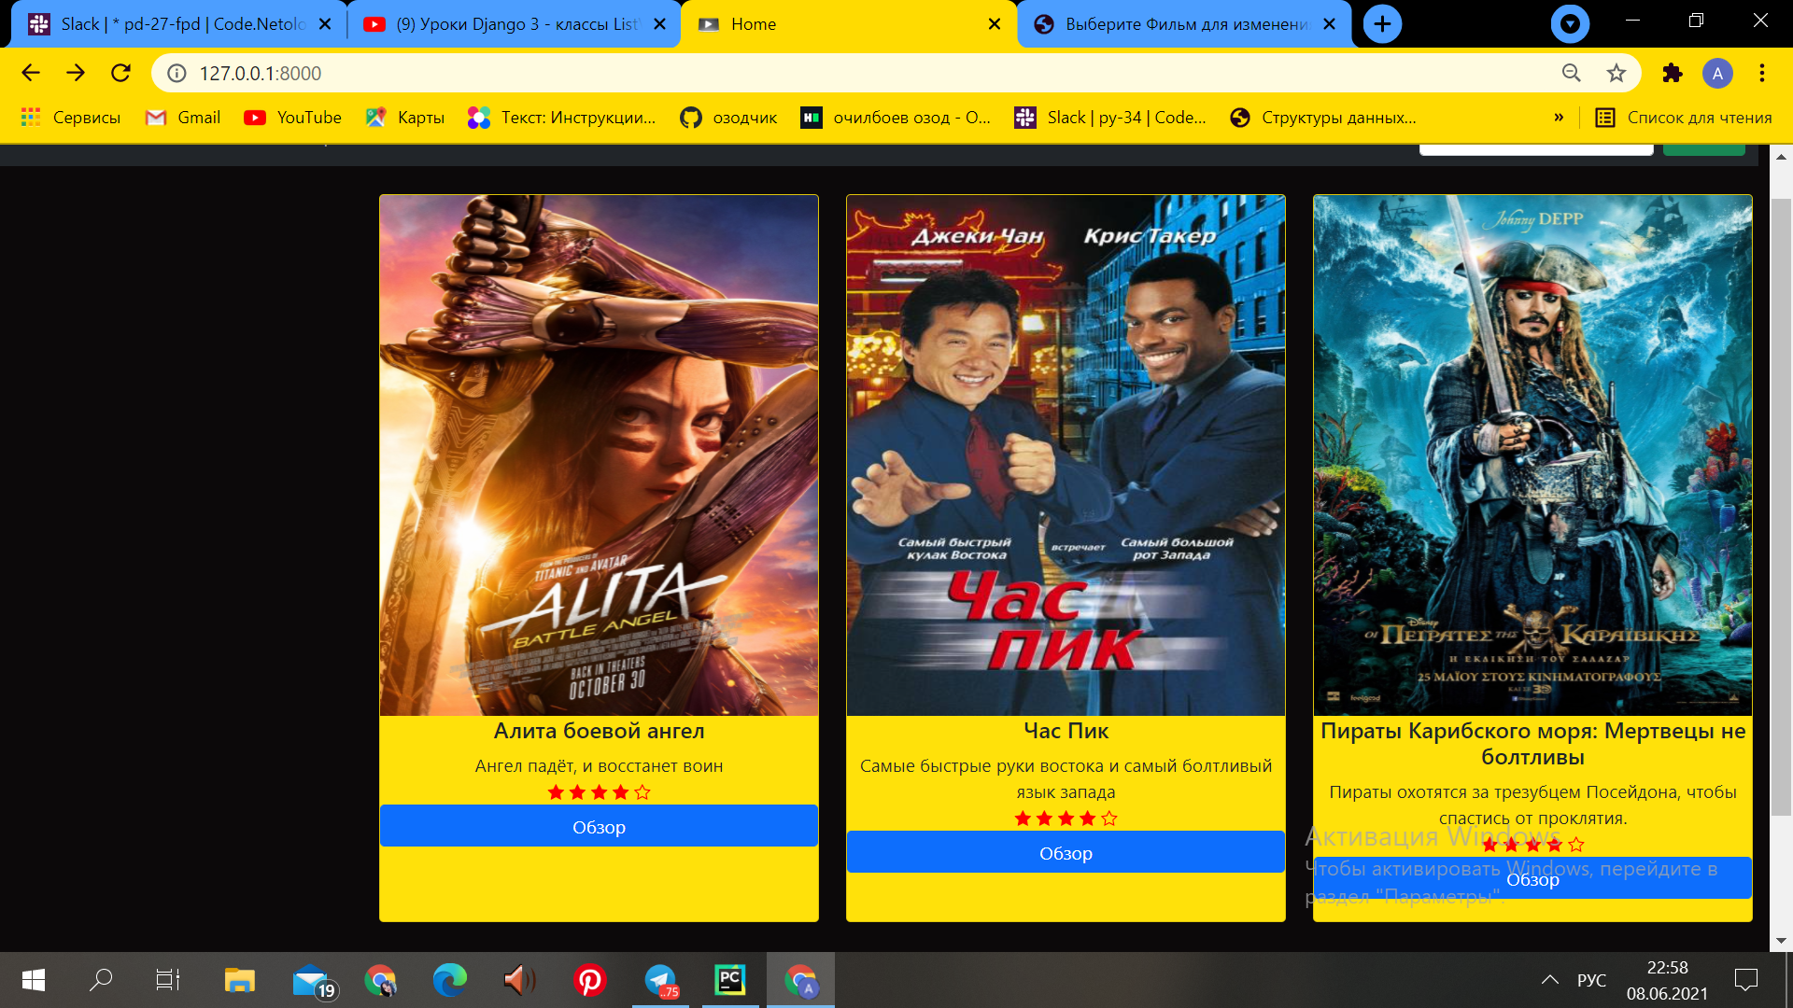Close the Slack pd-27-fpd tab

coord(325,24)
